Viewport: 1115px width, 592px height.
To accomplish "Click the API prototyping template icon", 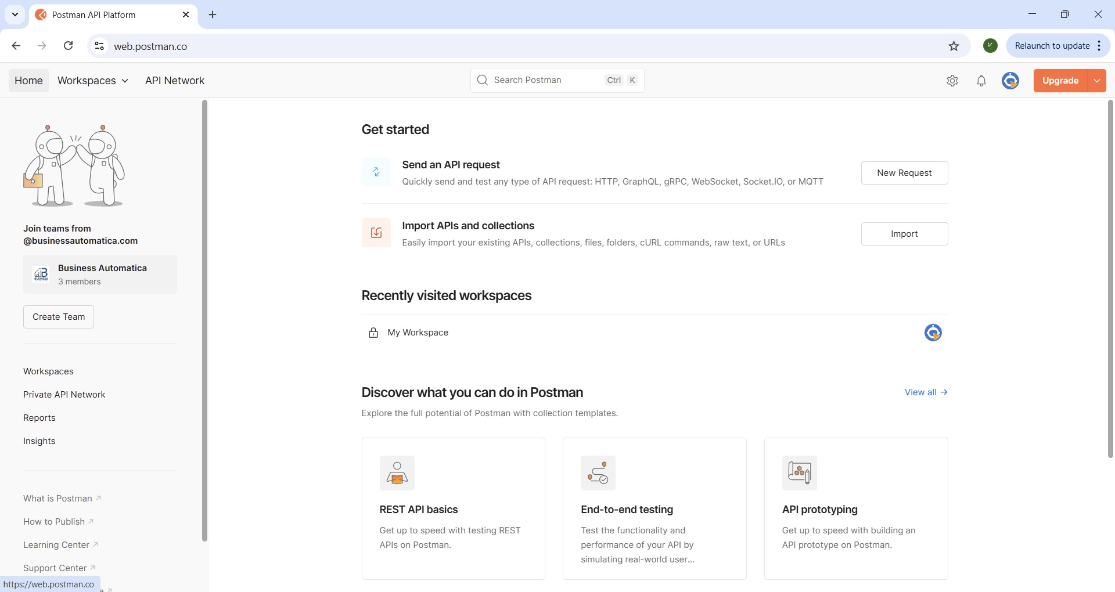I will [x=799, y=473].
